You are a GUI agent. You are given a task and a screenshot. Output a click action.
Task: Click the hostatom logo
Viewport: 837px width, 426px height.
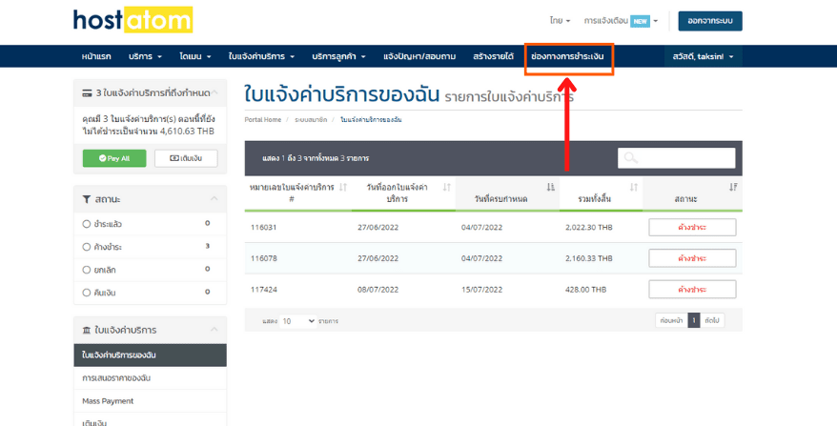[133, 20]
